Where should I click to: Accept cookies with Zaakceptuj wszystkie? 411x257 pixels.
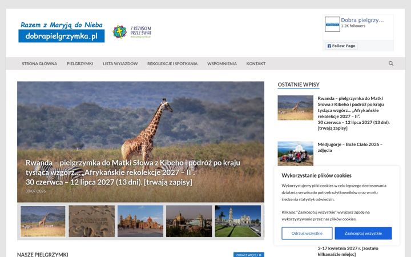(x=363, y=233)
